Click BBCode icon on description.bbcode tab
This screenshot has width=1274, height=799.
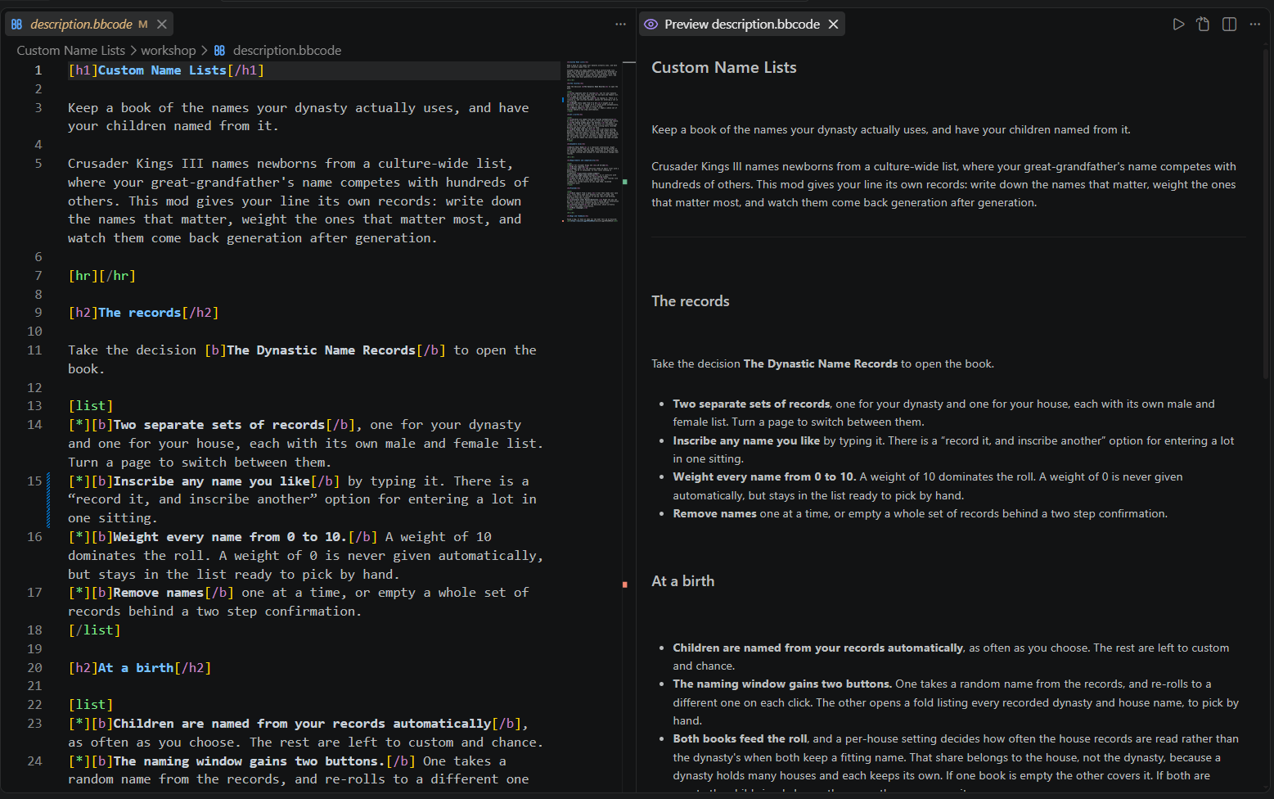tap(16, 25)
